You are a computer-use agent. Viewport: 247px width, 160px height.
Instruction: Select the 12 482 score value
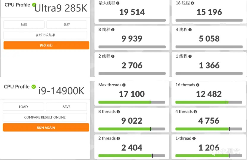[x=209, y=94]
